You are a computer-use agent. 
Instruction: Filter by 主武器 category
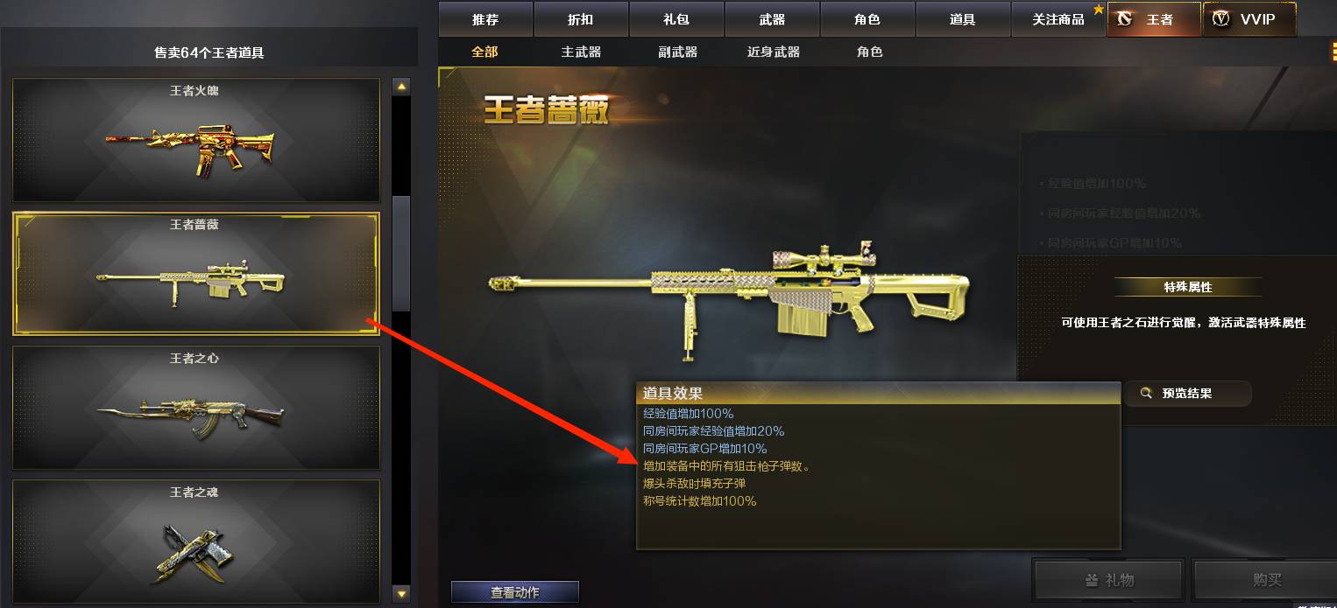tap(581, 52)
